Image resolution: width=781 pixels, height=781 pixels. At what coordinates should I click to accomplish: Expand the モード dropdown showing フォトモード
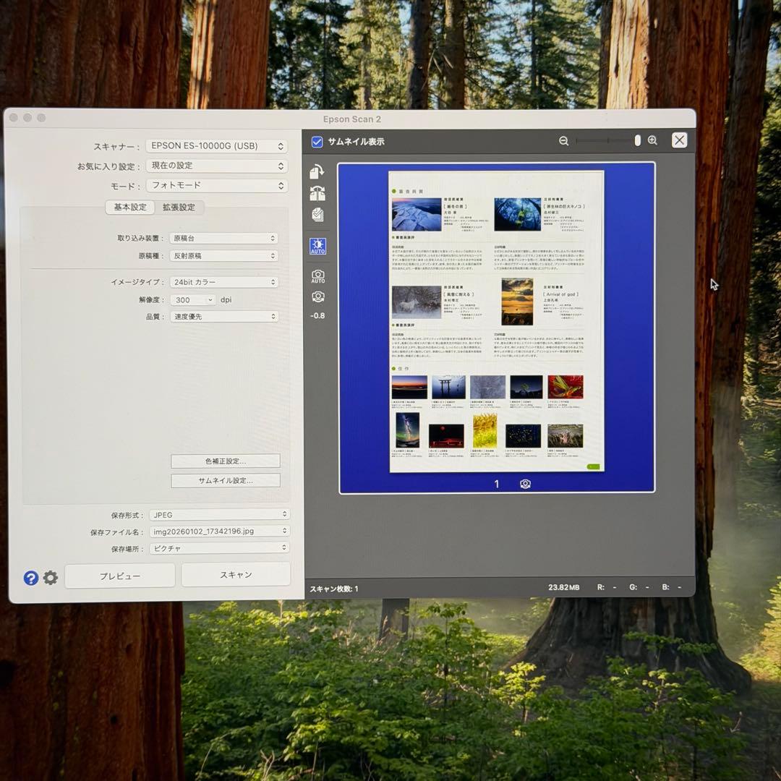click(216, 186)
